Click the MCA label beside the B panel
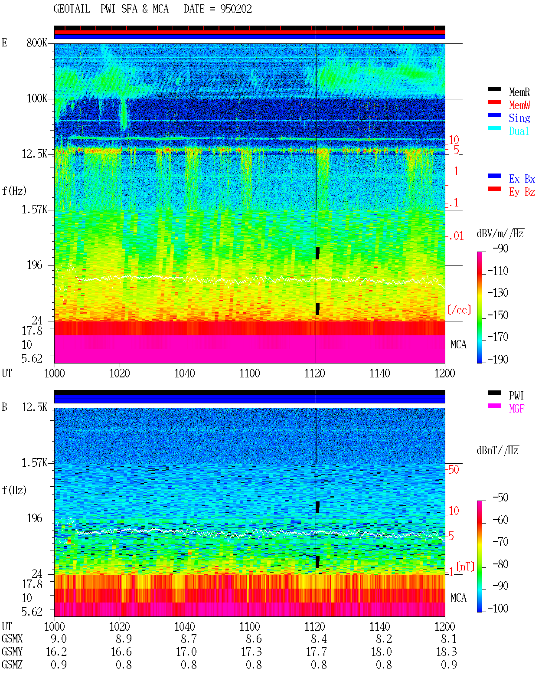Image resolution: width=555 pixels, height=691 pixels. [x=458, y=598]
